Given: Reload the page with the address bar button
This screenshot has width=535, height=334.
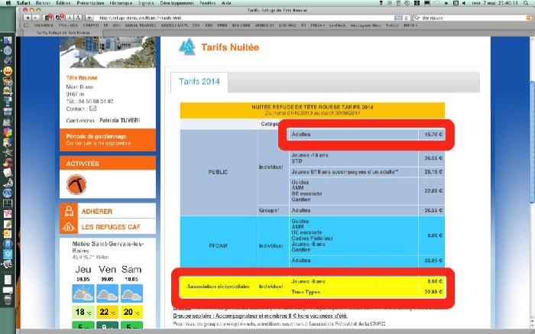Looking at the screenshot, I should tap(406, 18).
